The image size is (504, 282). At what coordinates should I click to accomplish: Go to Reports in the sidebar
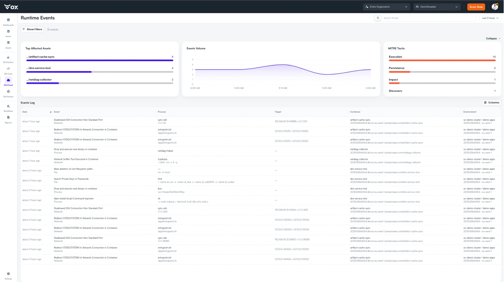coord(8,119)
